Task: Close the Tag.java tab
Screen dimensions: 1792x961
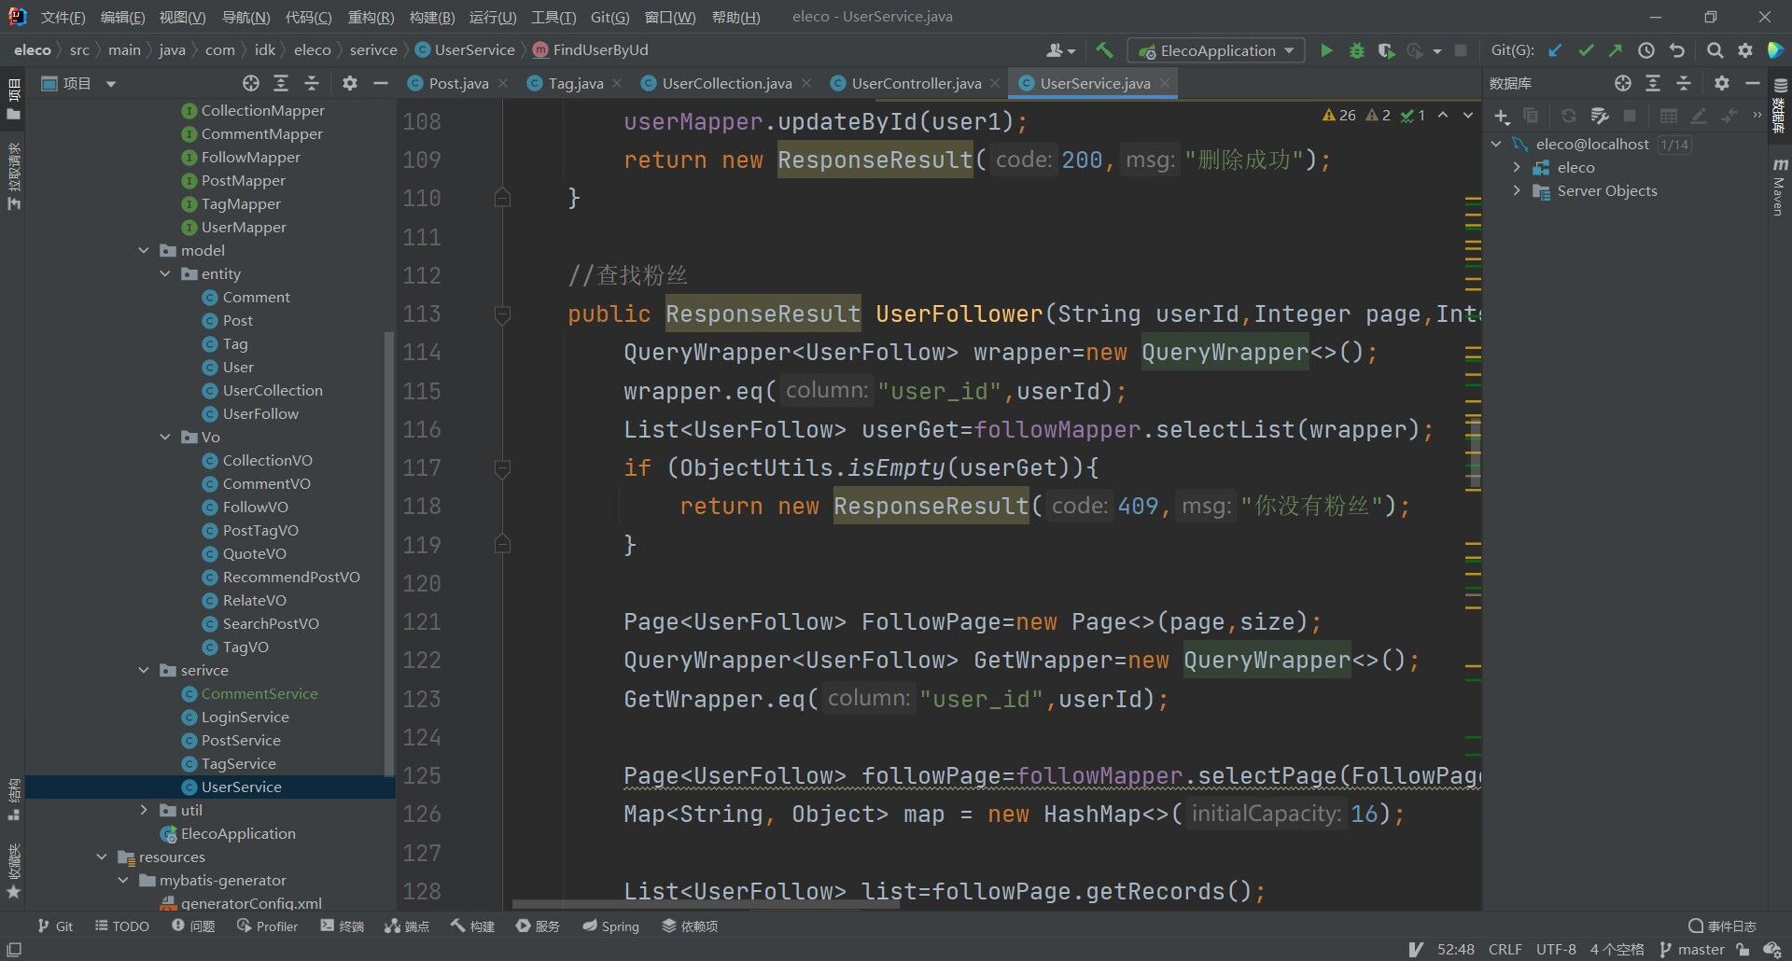Action: [x=617, y=83]
